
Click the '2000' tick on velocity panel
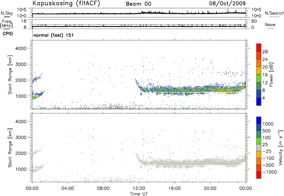pyautogui.click(x=21, y=153)
